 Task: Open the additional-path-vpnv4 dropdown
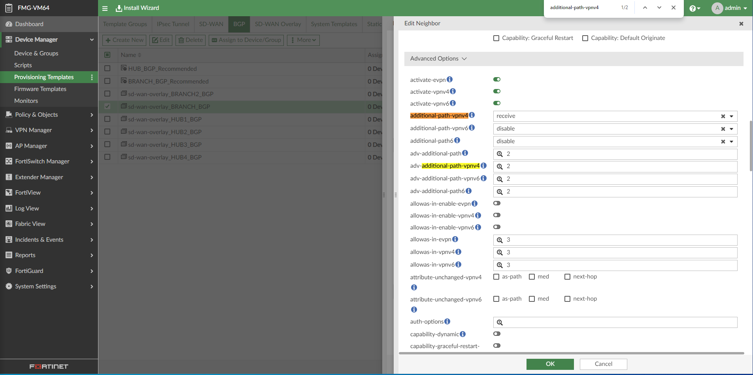click(731, 116)
